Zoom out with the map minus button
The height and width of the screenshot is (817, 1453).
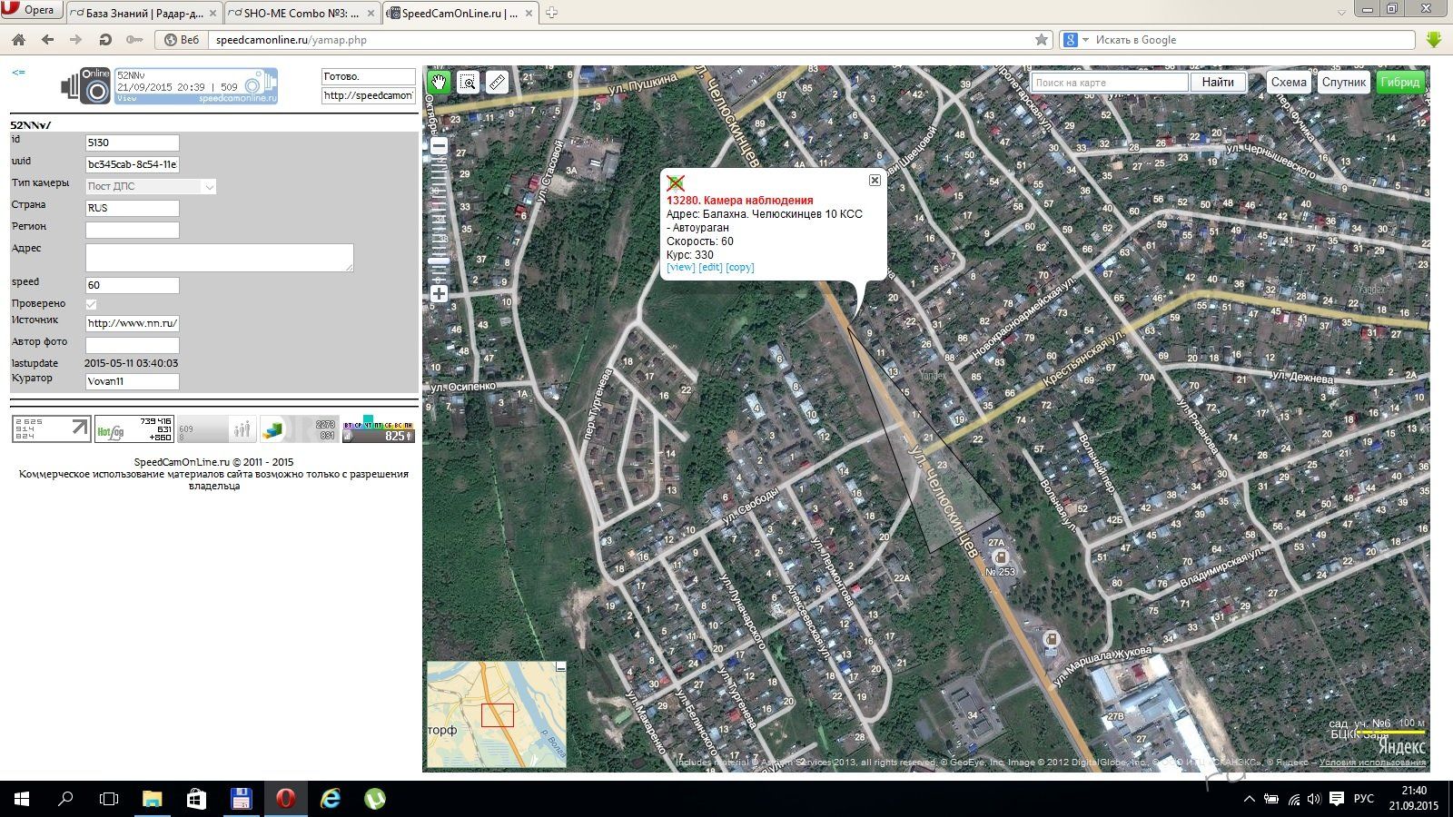(x=439, y=146)
